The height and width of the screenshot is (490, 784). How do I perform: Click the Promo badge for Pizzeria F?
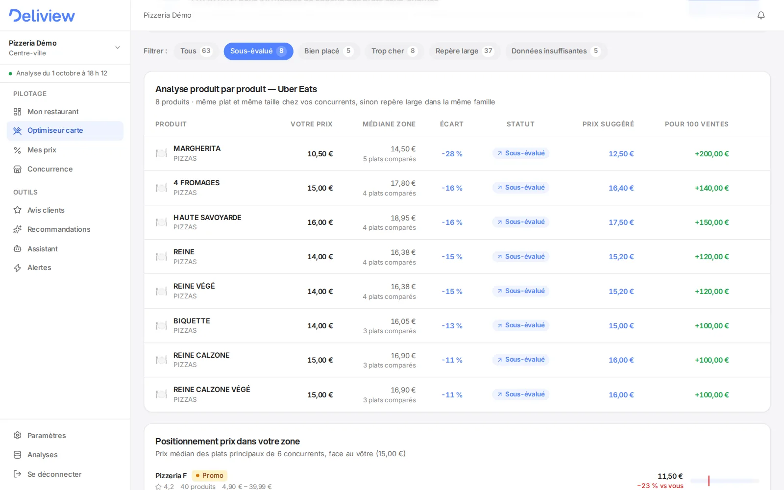tap(209, 476)
